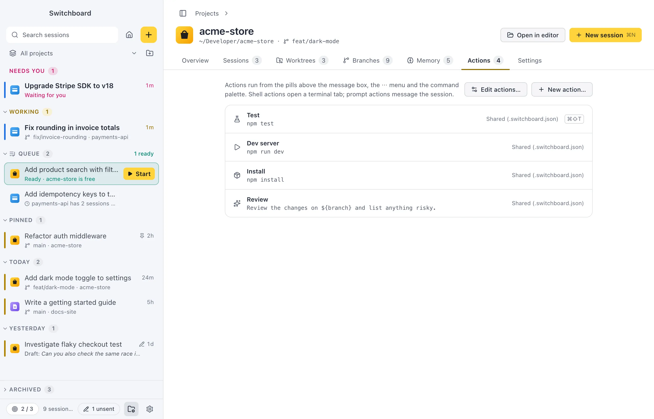This screenshot has width=654, height=419.
Task: Click the card icon of Upgrade Stripe SDK session
Action: (15, 90)
